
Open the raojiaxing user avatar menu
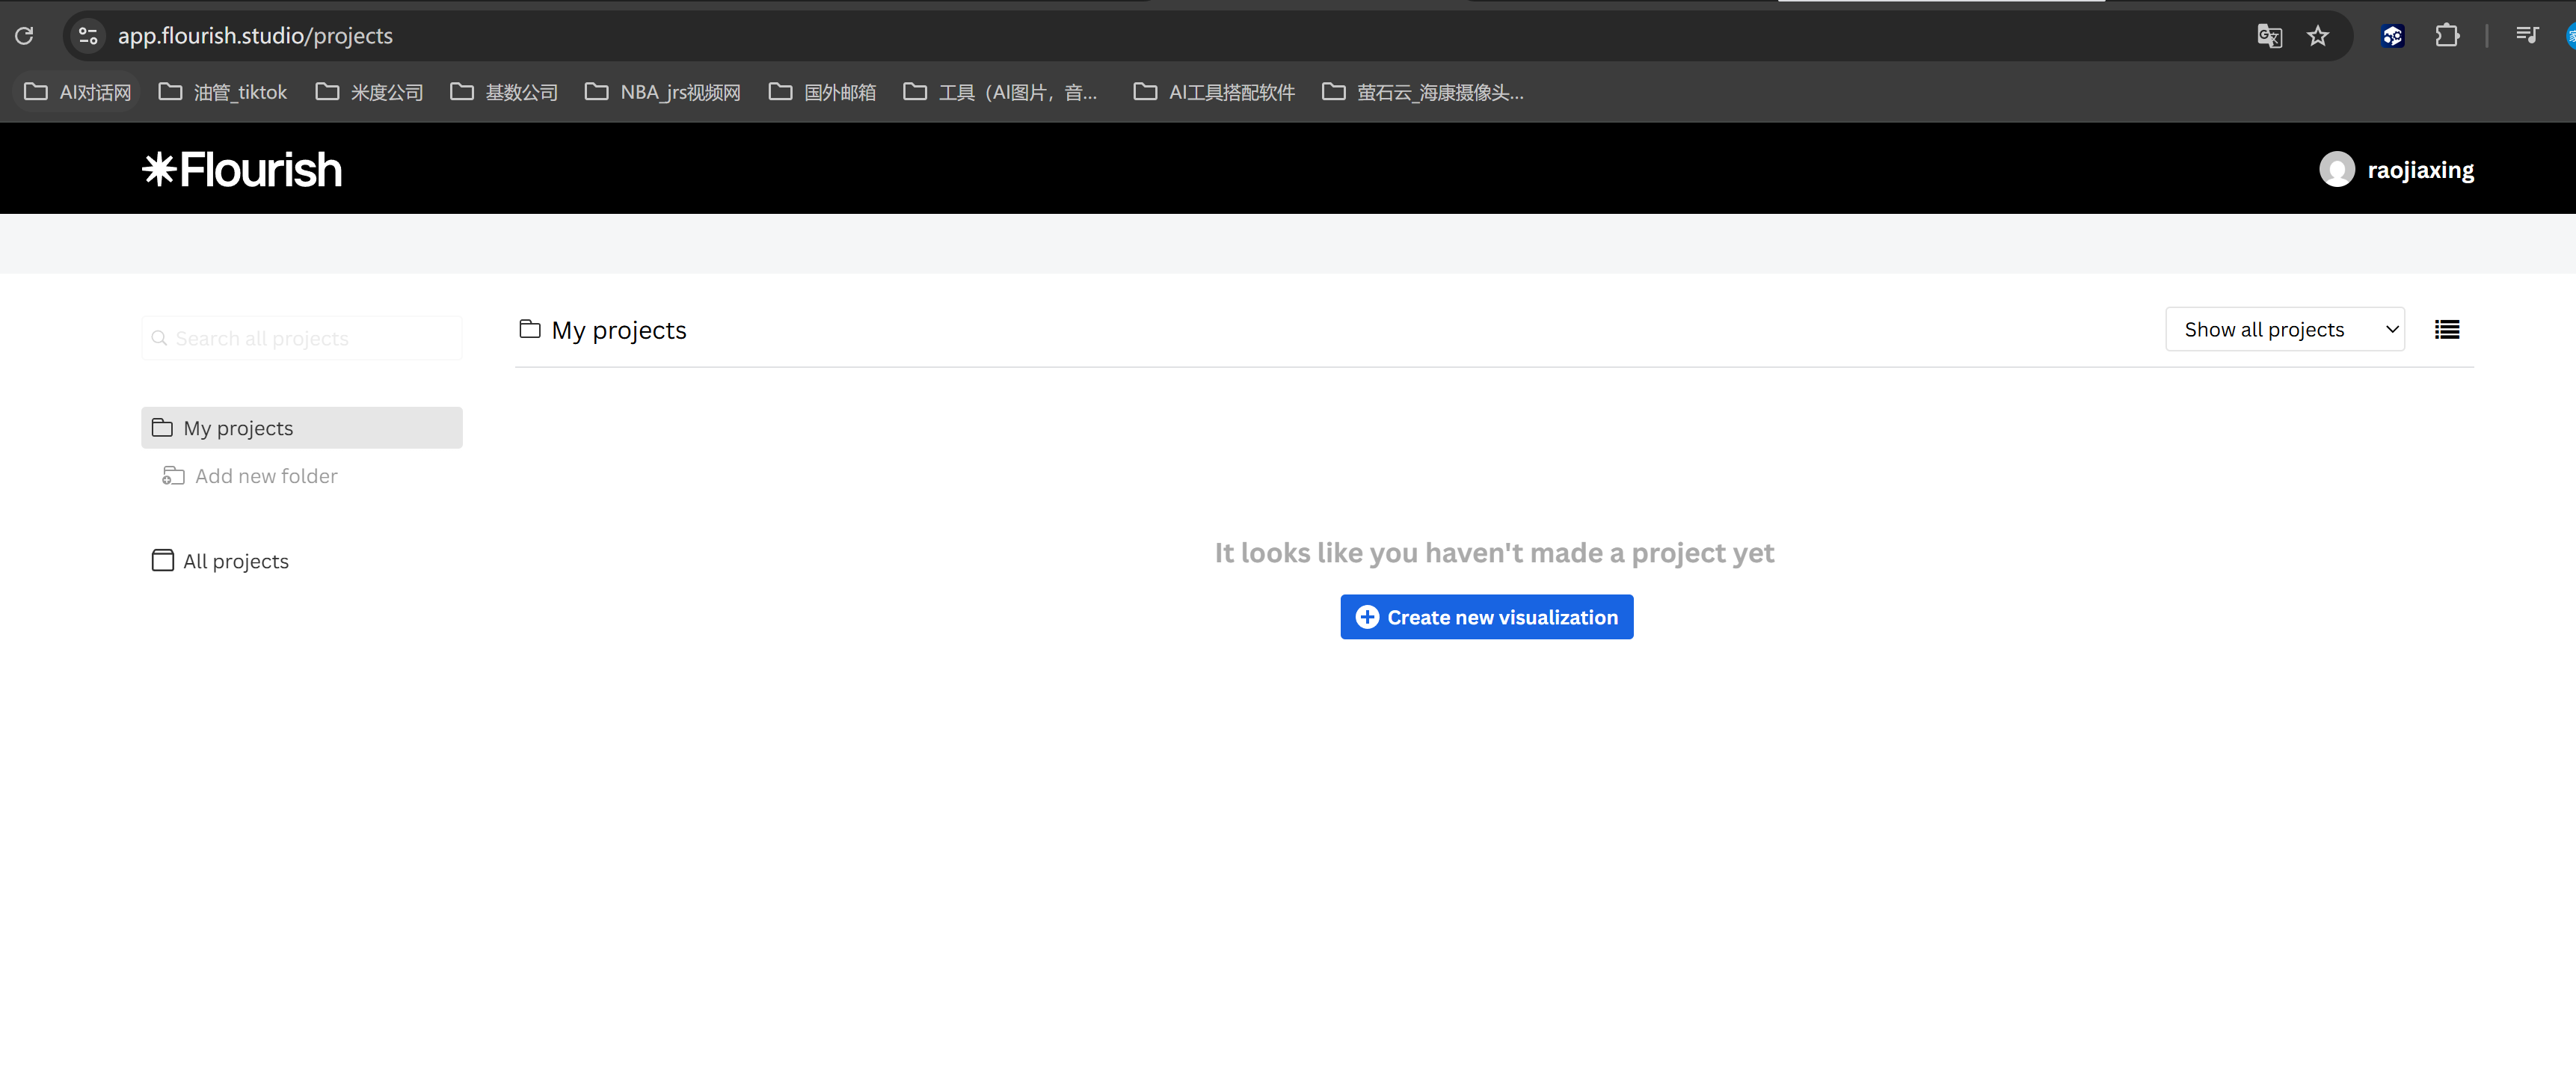[2336, 170]
